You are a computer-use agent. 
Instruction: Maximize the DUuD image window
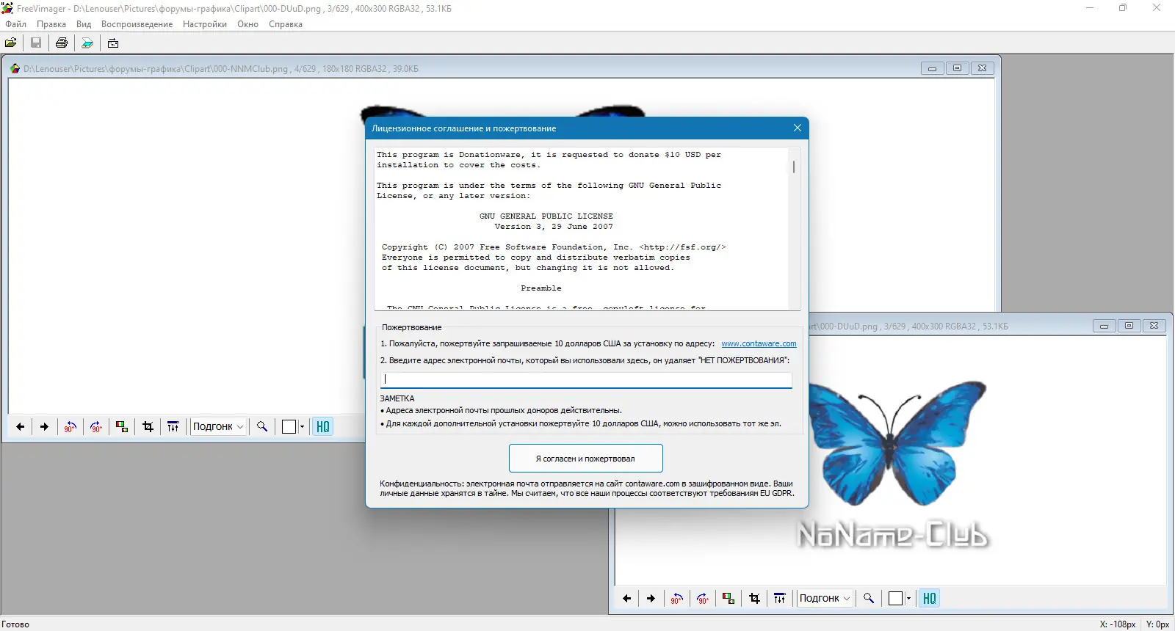pos(1129,326)
